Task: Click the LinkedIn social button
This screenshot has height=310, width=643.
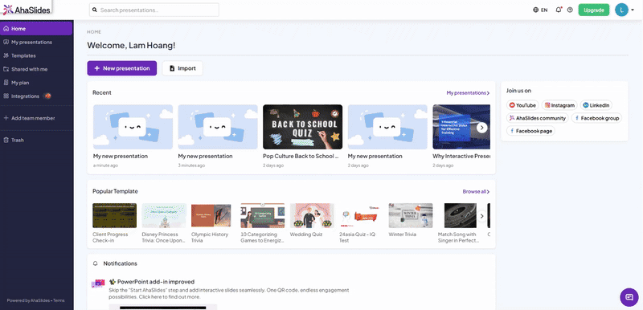Action: point(596,105)
